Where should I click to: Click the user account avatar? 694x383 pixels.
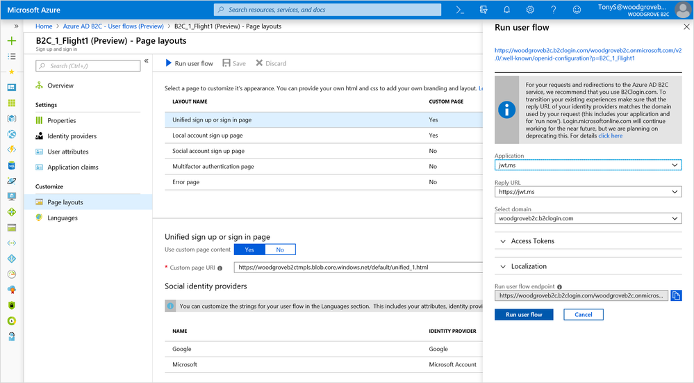(682, 10)
